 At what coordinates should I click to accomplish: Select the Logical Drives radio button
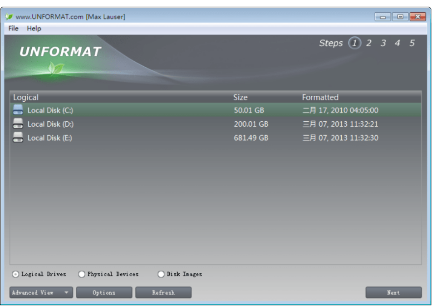pos(15,274)
